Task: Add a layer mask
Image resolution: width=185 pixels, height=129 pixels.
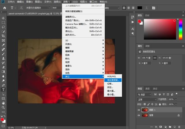Action: [161, 127]
